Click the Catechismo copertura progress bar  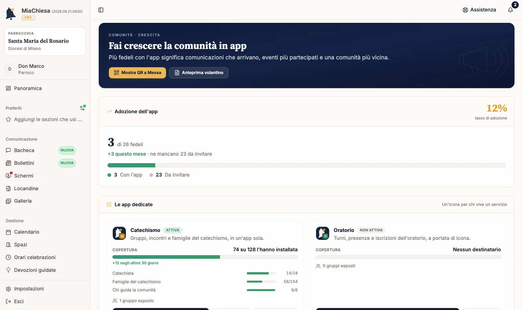click(x=205, y=257)
